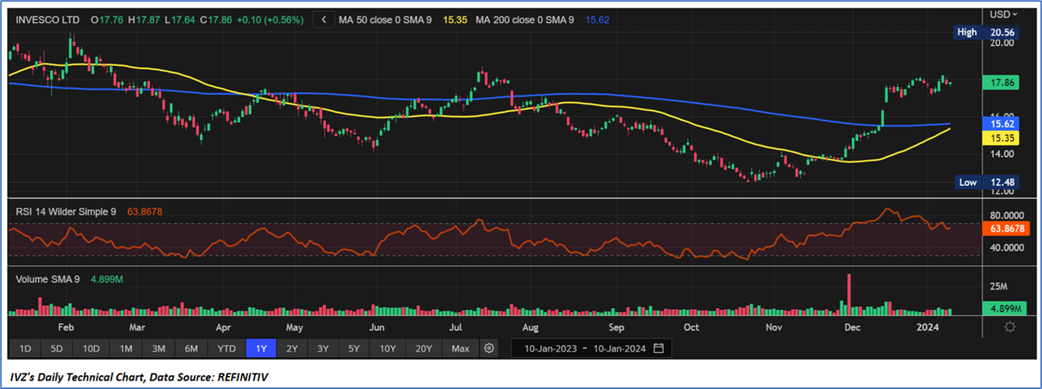Open the calendar date picker icon
This screenshot has height=389, width=1042.
[659, 348]
